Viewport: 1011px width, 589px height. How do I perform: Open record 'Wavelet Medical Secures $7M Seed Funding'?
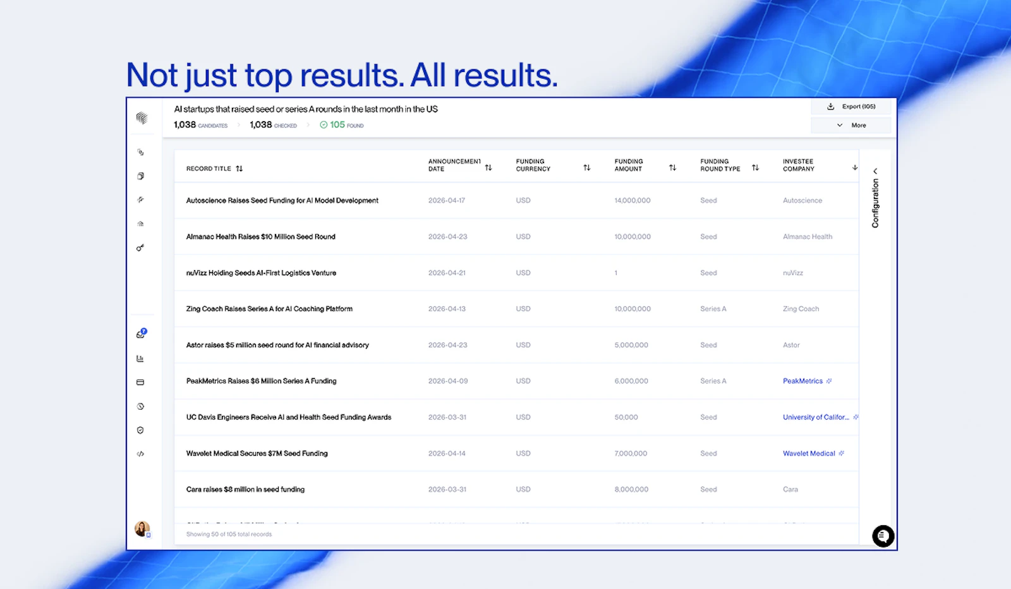[257, 453]
